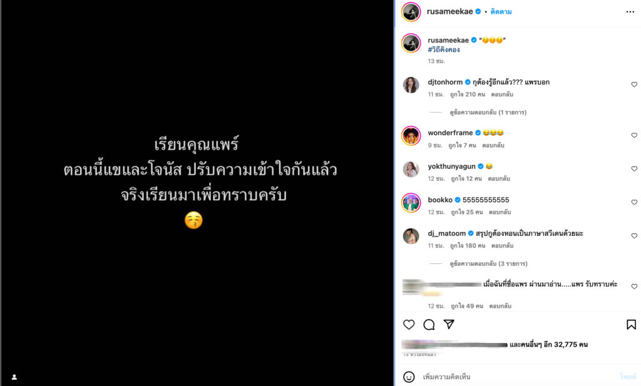Viewport: 641px width, 386px height.
Task: Reply to wonderframe's comment
Action: [493, 145]
